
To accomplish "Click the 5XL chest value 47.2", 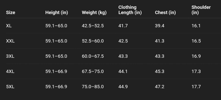I will (159, 87).
